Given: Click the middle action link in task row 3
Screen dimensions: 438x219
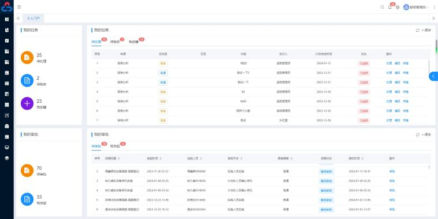Looking at the screenshot, I should click(397, 82).
